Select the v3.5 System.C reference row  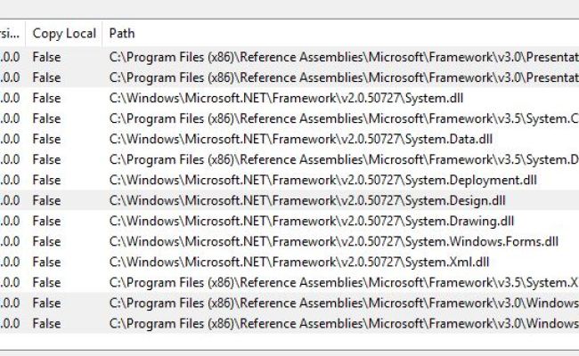[289, 118]
